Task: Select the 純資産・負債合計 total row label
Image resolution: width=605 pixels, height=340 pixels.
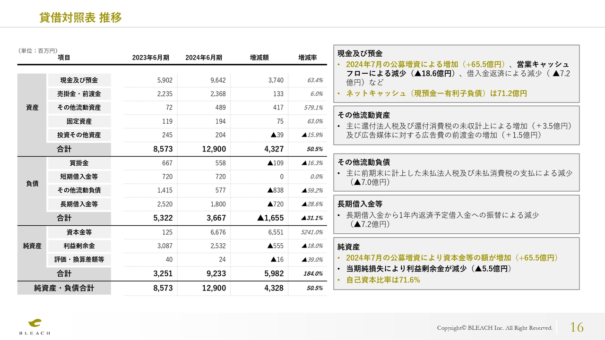Action: tap(64, 288)
